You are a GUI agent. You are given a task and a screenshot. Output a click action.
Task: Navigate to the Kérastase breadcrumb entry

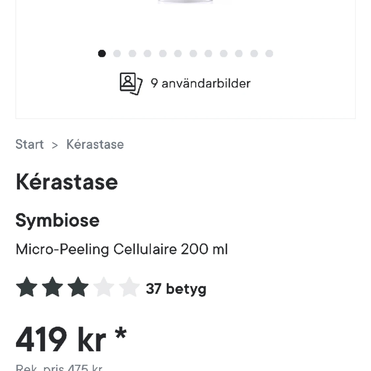[x=95, y=144]
